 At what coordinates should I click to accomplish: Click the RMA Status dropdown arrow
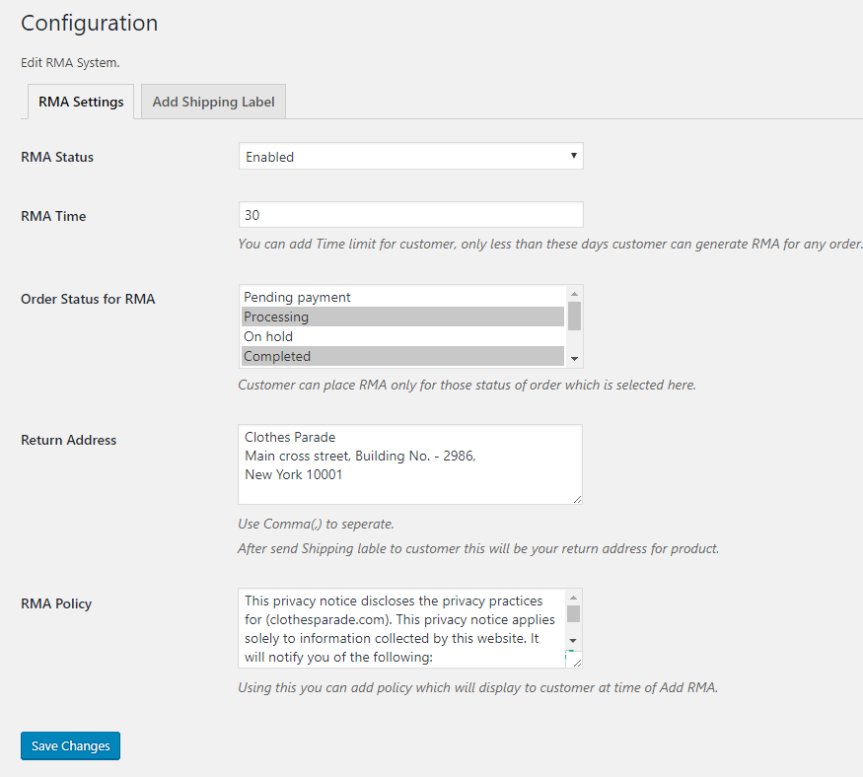[x=573, y=157]
